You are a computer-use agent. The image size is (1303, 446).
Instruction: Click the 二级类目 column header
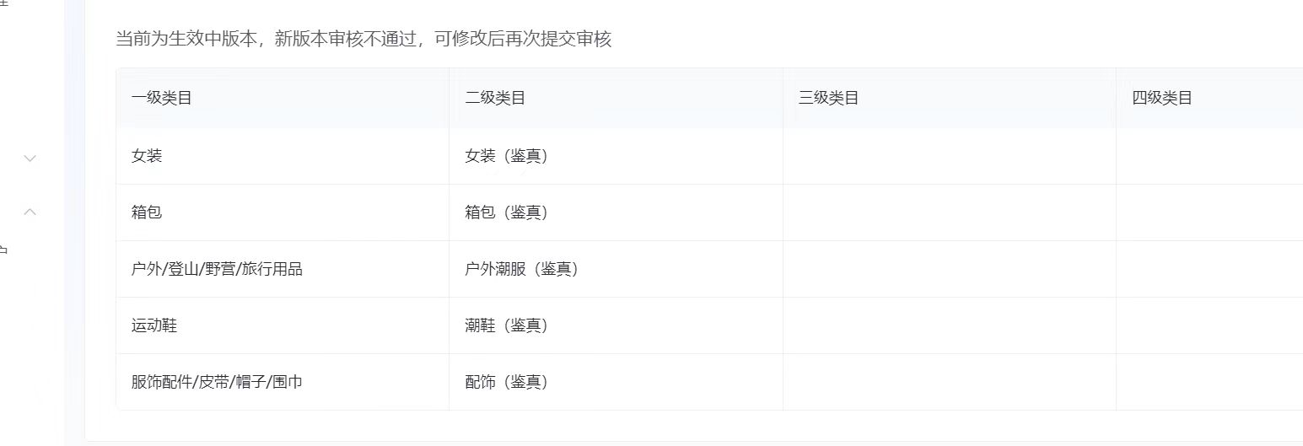tap(495, 98)
